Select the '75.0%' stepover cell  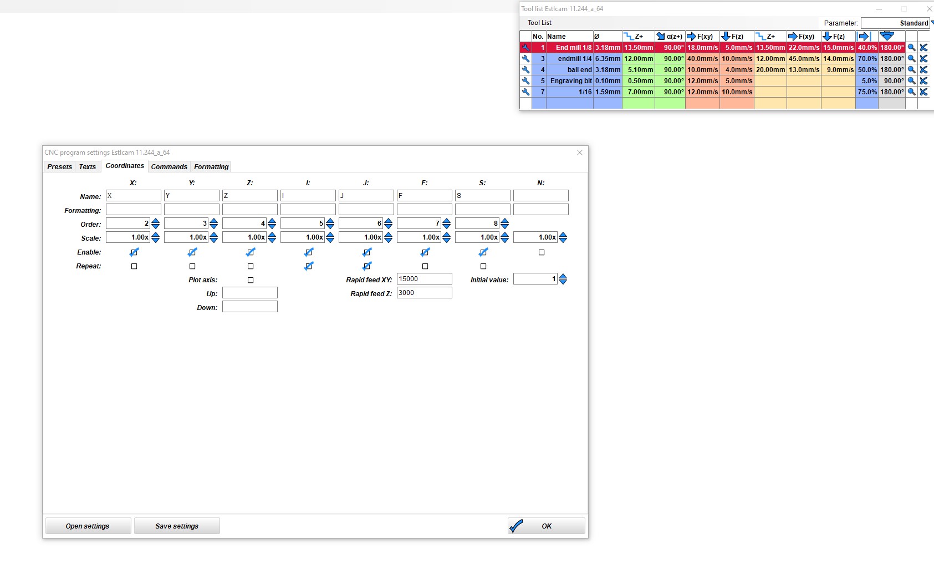[867, 92]
